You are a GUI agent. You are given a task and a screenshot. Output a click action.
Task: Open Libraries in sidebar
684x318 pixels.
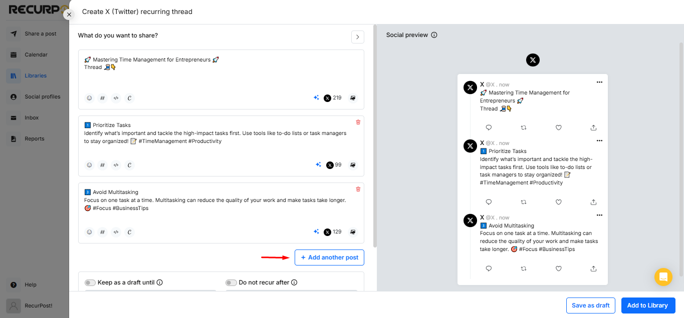point(35,76)
